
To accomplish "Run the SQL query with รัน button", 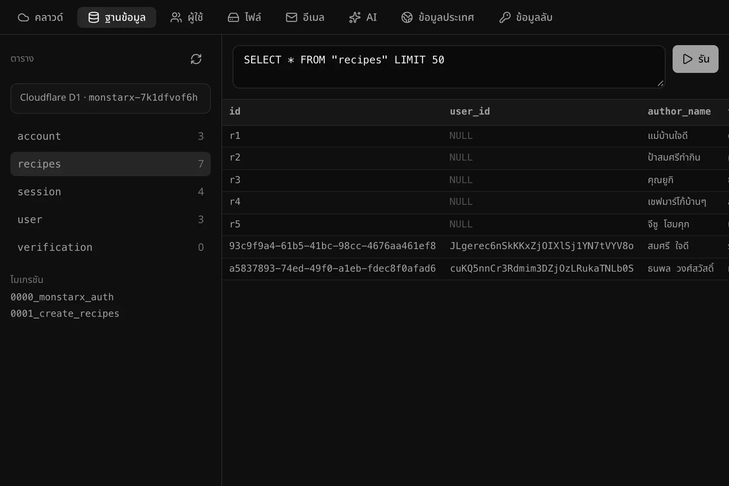I will 696,59.
